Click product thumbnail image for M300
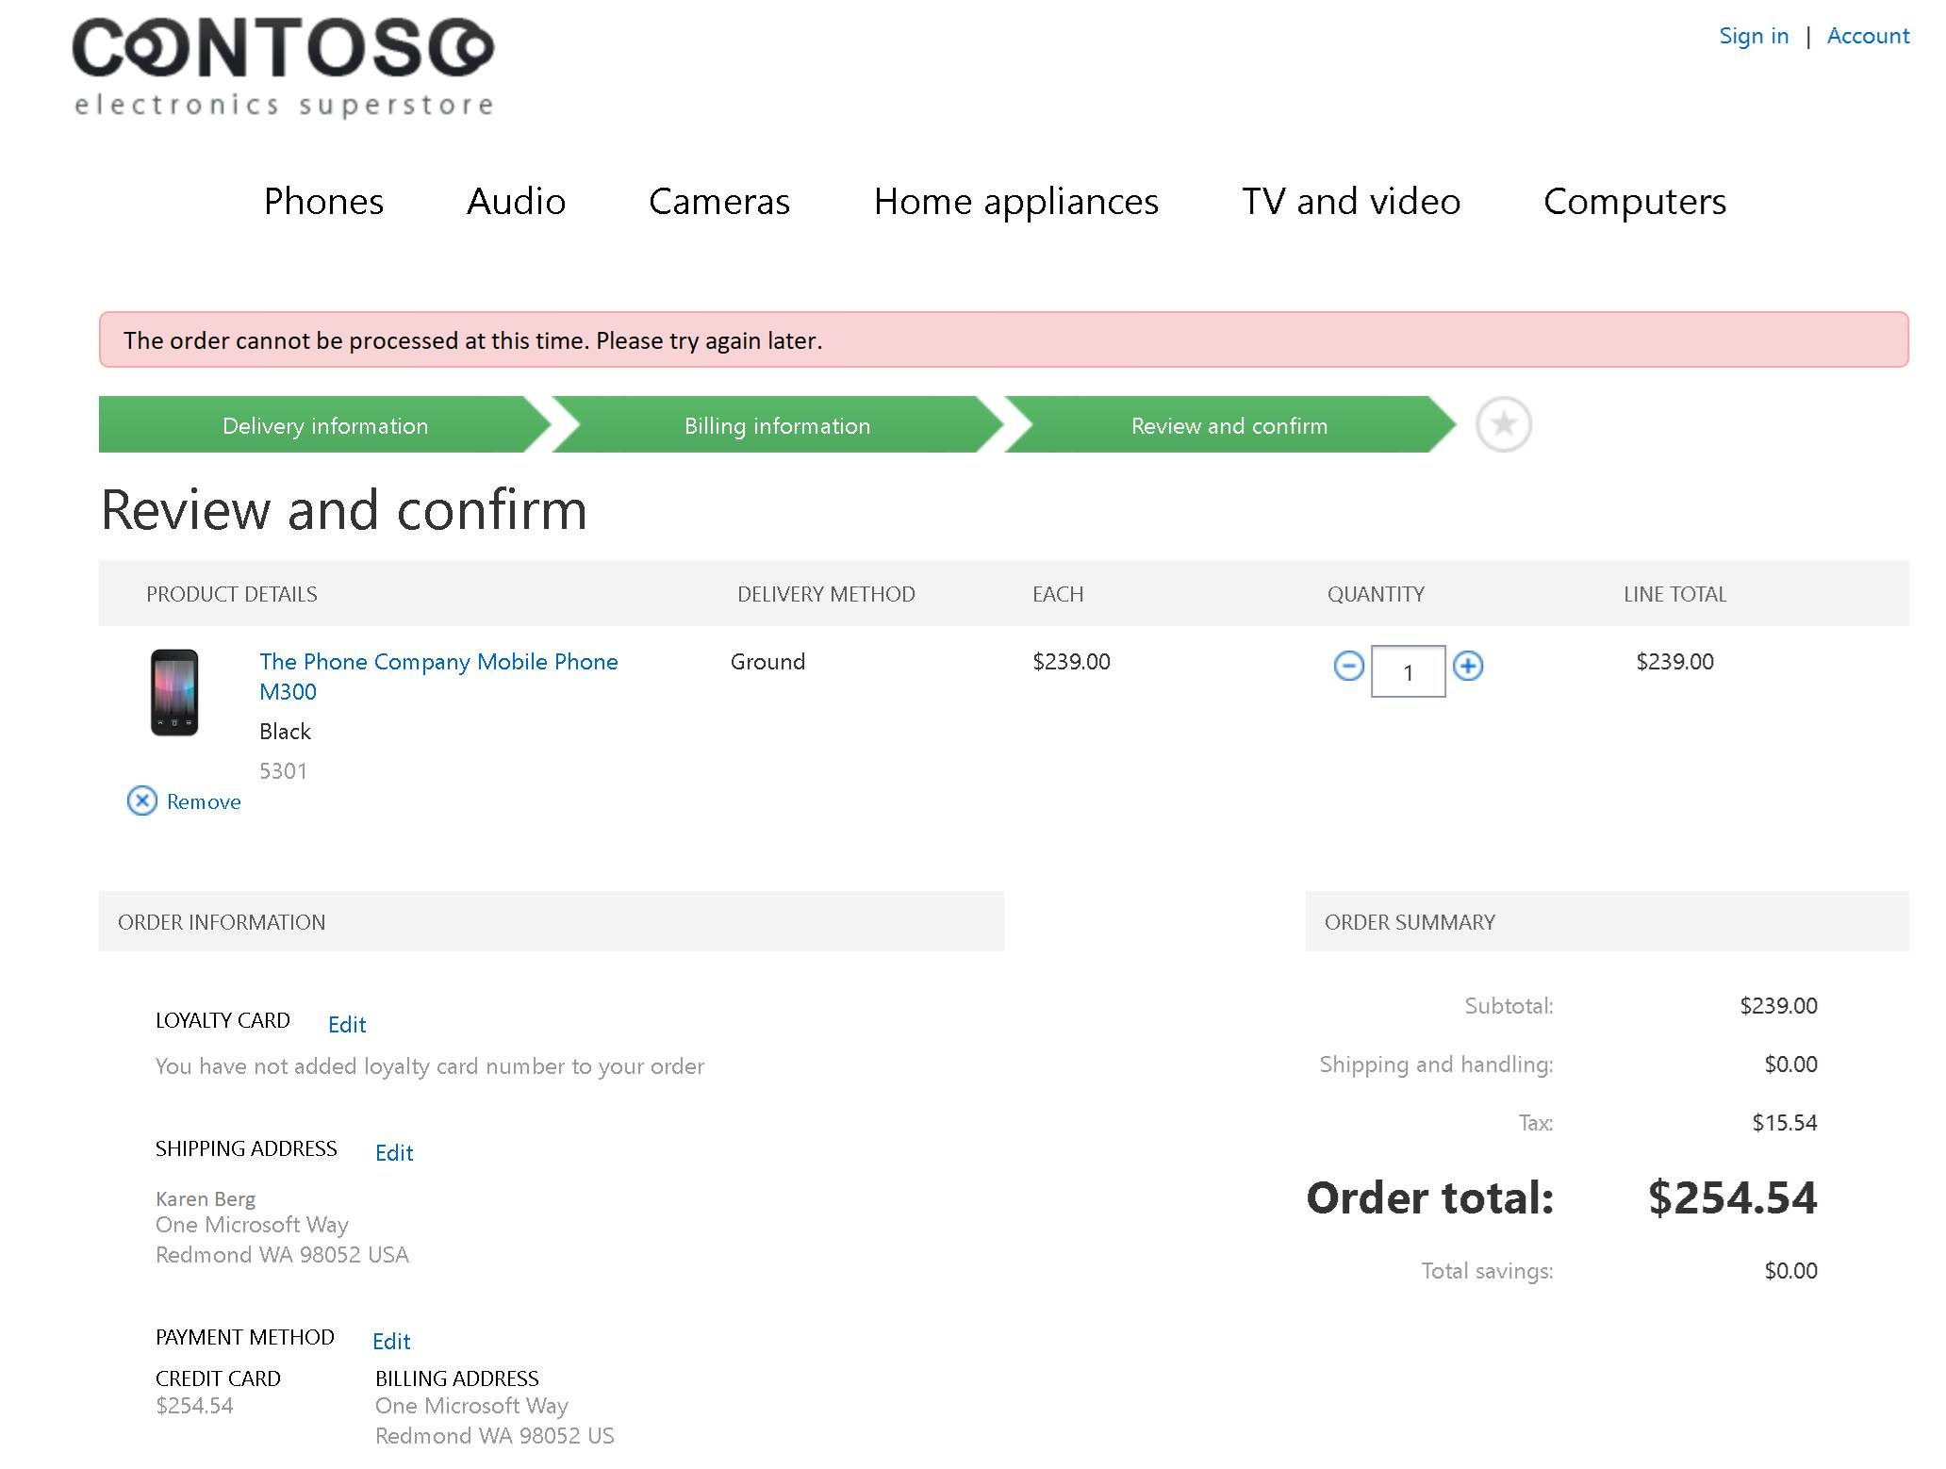1946x1469 pixels. coord(174,691)
